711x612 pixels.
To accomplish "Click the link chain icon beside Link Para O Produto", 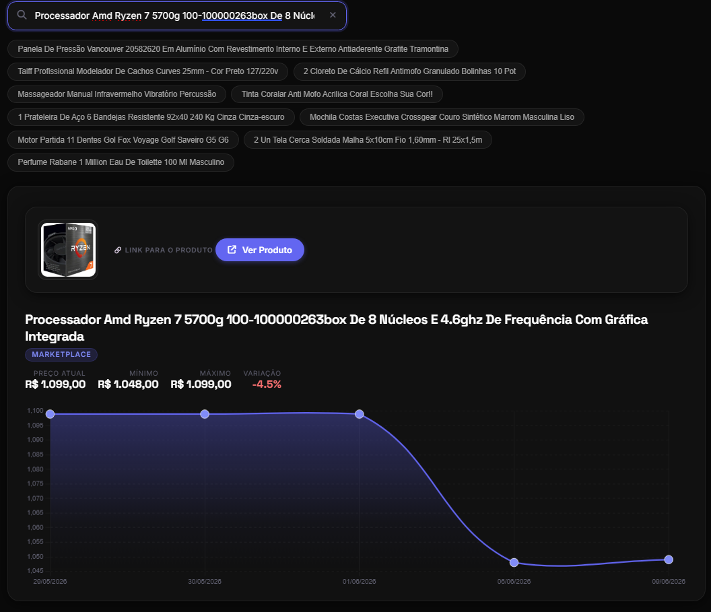I will coord(118,250).
